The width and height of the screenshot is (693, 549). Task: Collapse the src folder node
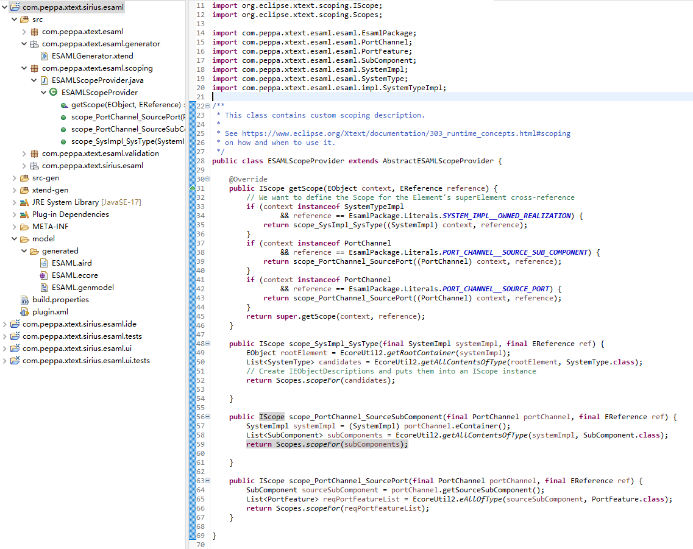click(x=14, y=19)
